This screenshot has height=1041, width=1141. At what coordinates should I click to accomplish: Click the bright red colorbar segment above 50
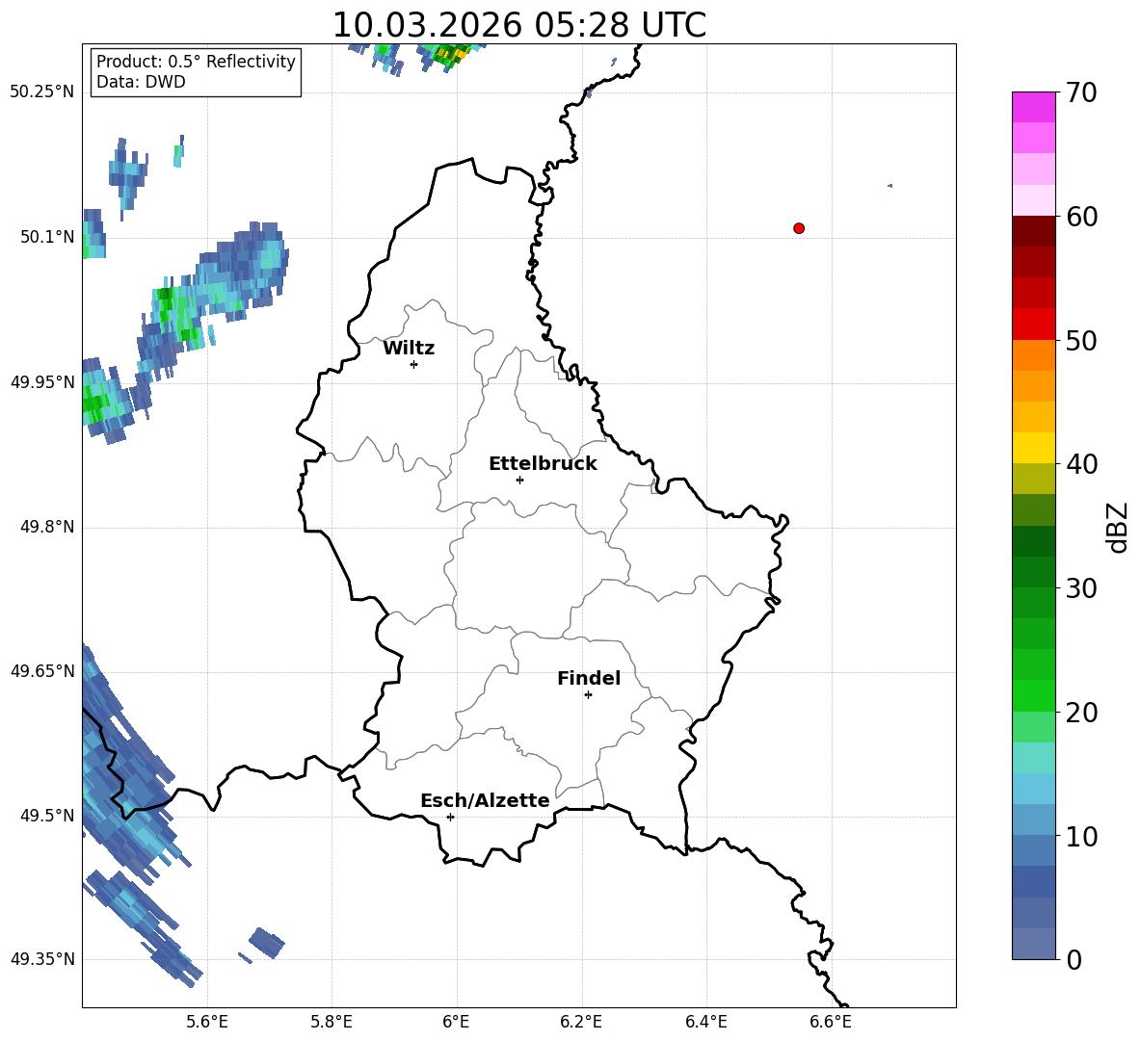(x=1033, y=325)
